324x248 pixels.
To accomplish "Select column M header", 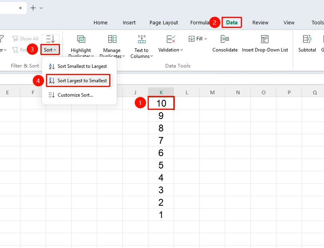I will pos(212,92).
